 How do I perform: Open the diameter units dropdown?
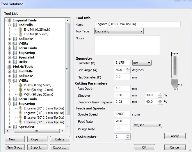click(x=142, y=63)
